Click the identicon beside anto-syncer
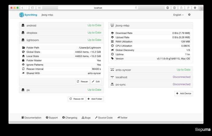The image size is (212, 136). pos(112,70)
